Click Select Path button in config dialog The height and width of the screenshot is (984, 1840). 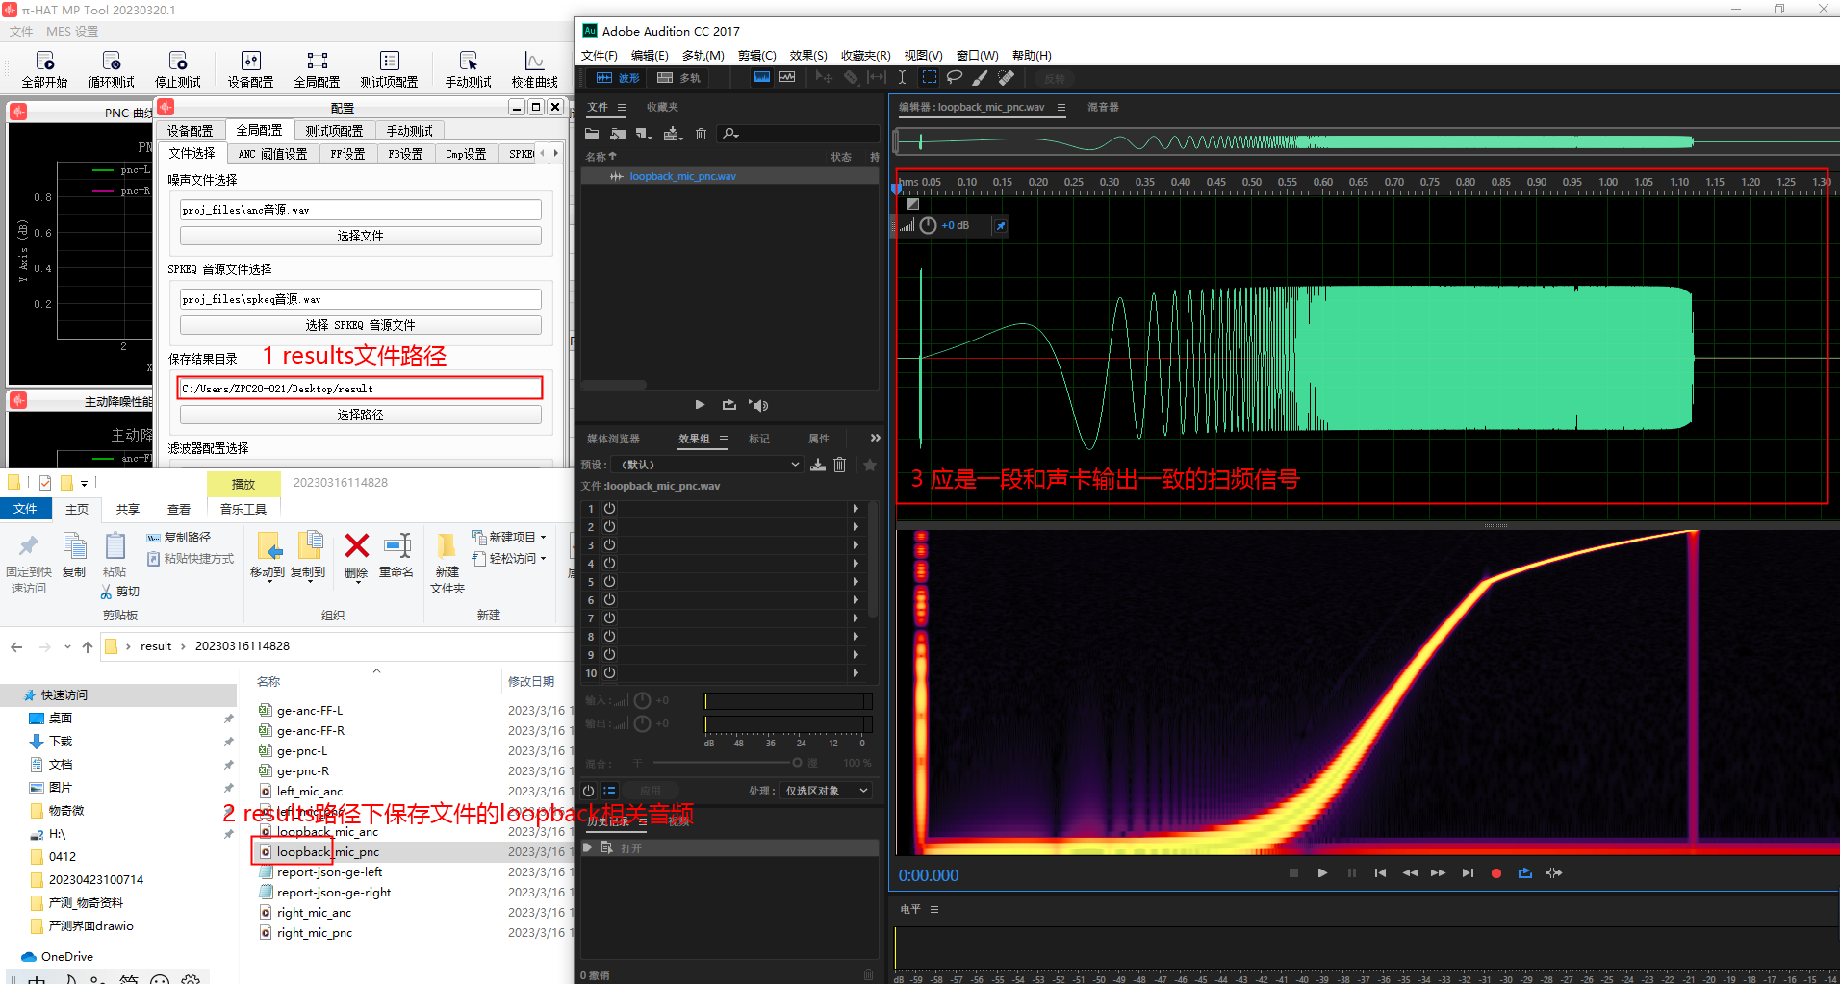(361, 415)
